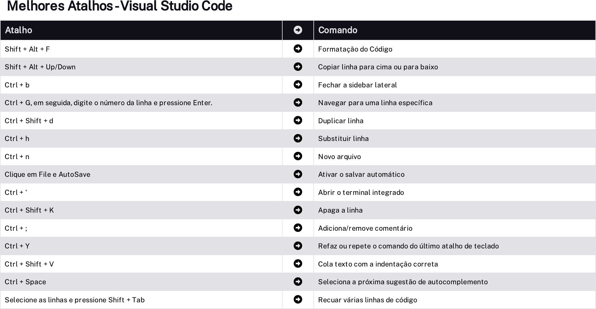Click arrow icon next to Duplicar linha

click(x=298, y=120)
